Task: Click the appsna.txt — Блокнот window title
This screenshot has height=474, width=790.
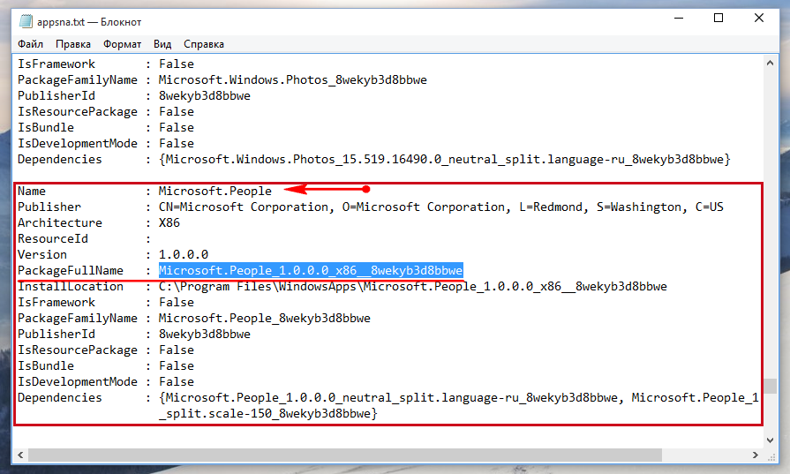Action: [89, 22]
